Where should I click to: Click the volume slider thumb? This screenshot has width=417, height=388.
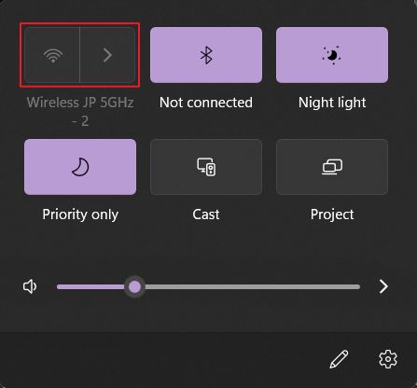tap(134, 286)
